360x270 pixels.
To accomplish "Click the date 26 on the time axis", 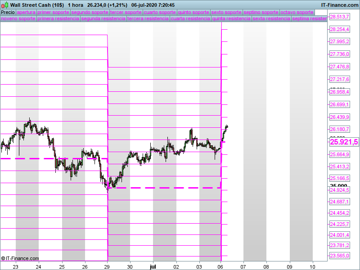I will click(x=85, y=267).
